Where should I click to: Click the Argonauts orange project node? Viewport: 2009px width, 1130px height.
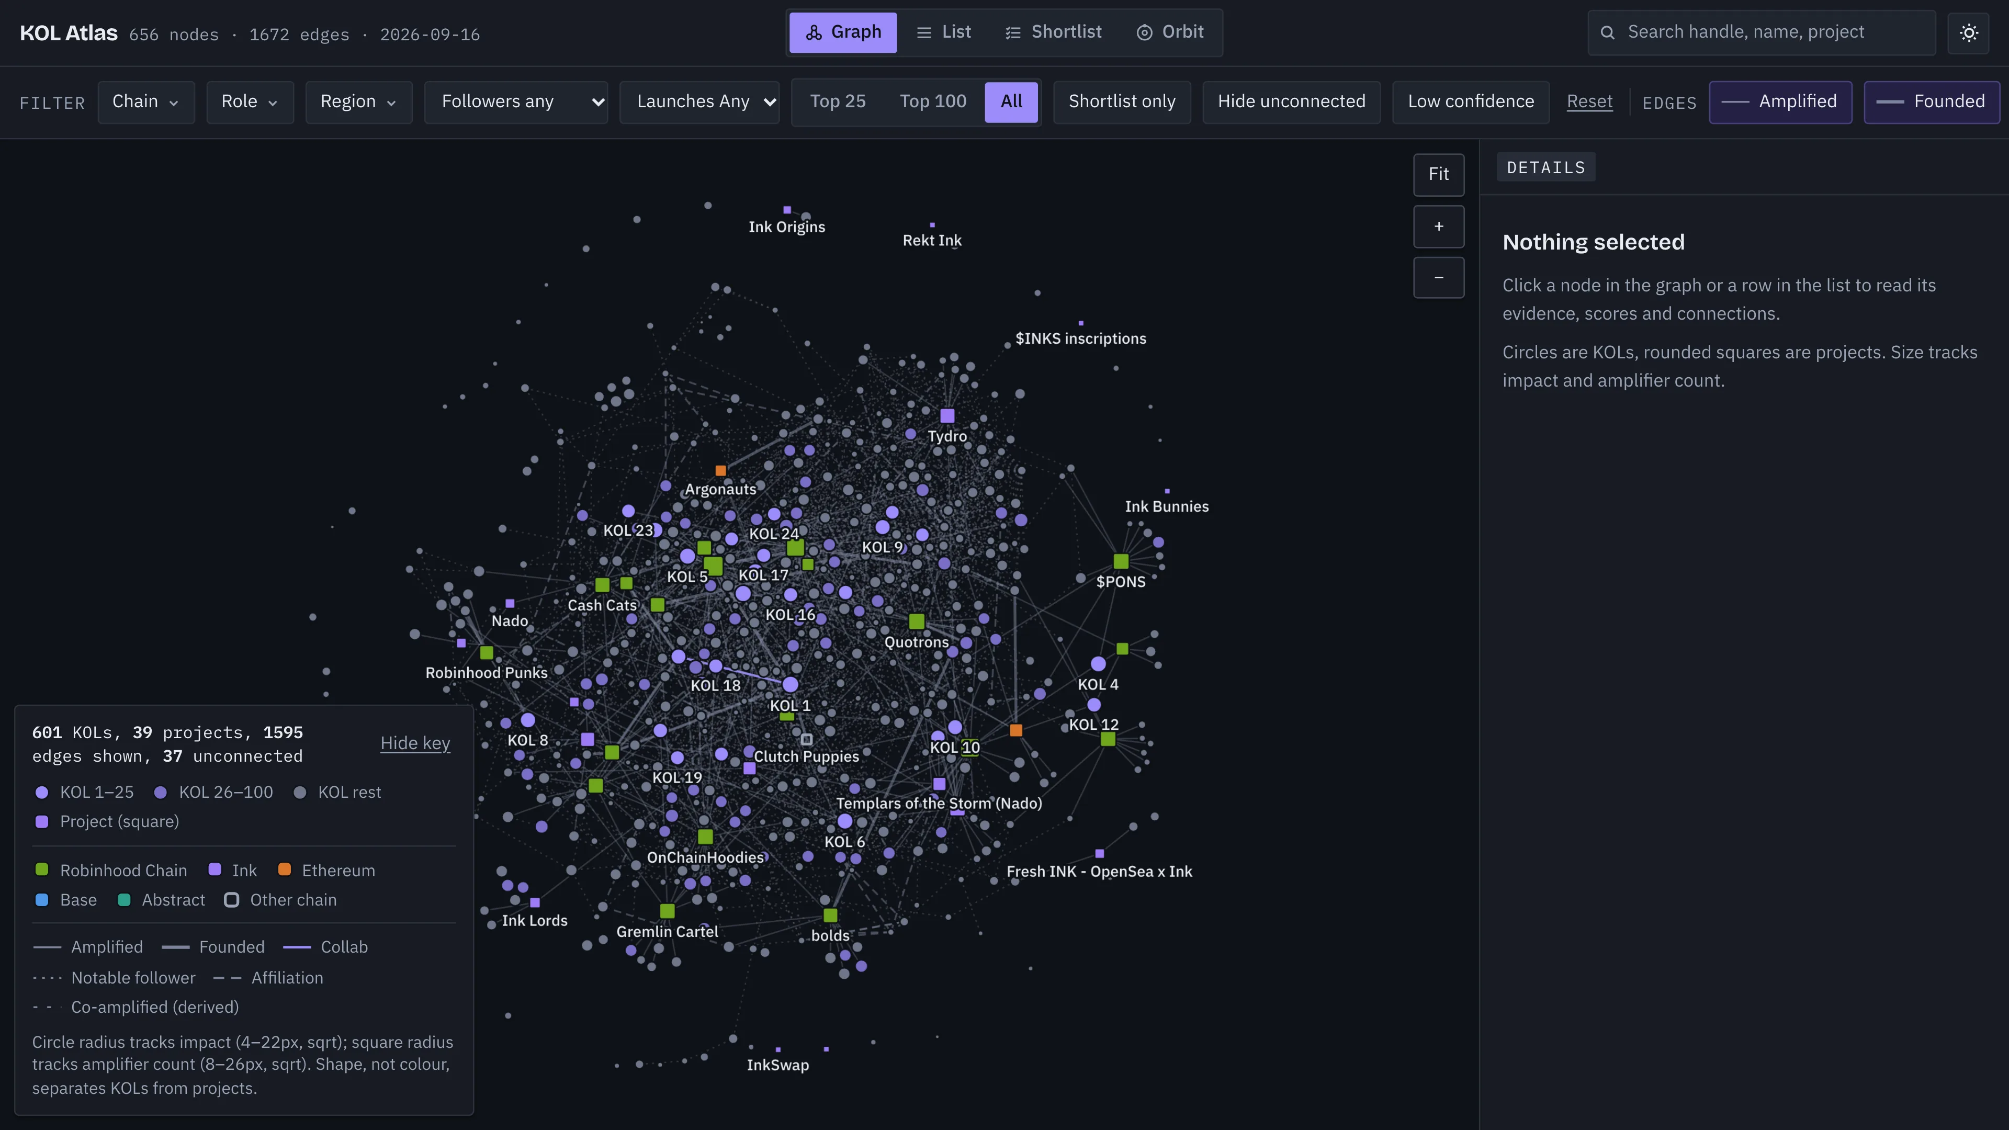[720, 470]
